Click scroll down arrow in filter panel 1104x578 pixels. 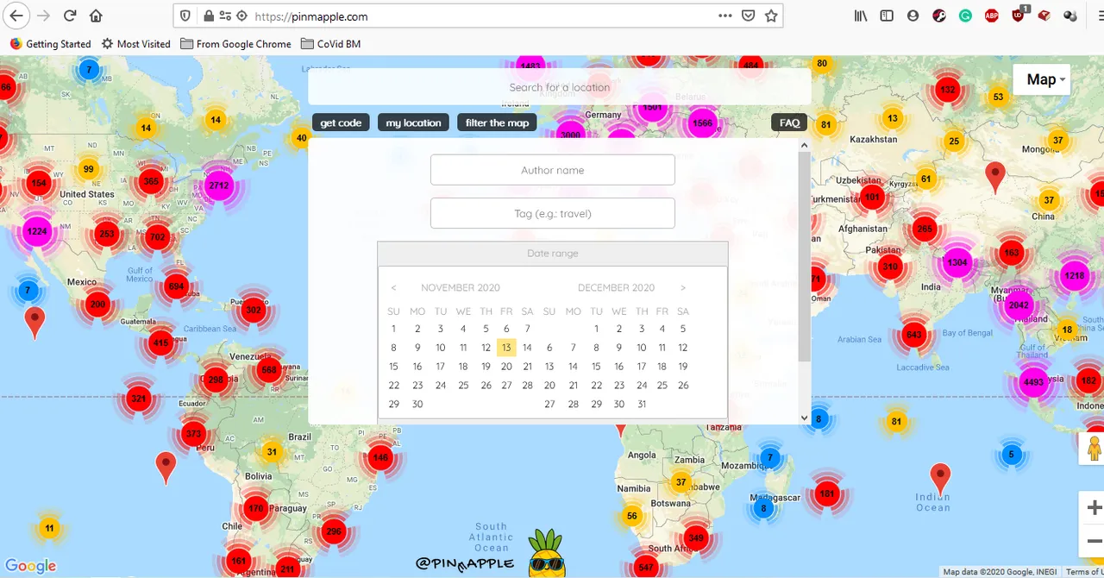(804, 418)
